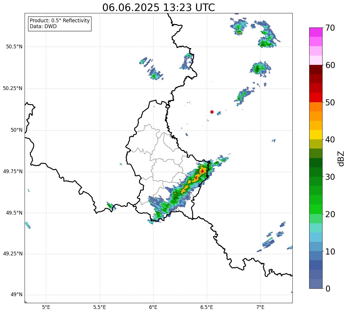Click the magenta swatch at top of colorbar
Image resolution: width=348 pixels, height=313 pixels.
point(316,32)
